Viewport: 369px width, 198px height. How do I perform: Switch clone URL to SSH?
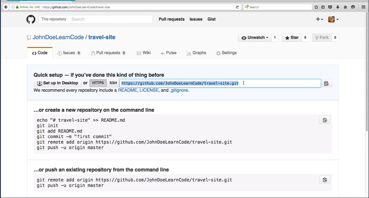point(113,83)
